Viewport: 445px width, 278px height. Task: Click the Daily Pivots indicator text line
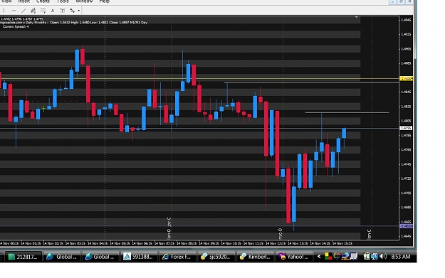74,22
